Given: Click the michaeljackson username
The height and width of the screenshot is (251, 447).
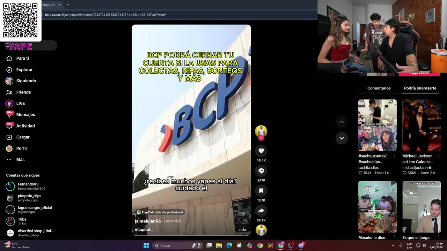Looking at the screenshot, I should [415, 168].
